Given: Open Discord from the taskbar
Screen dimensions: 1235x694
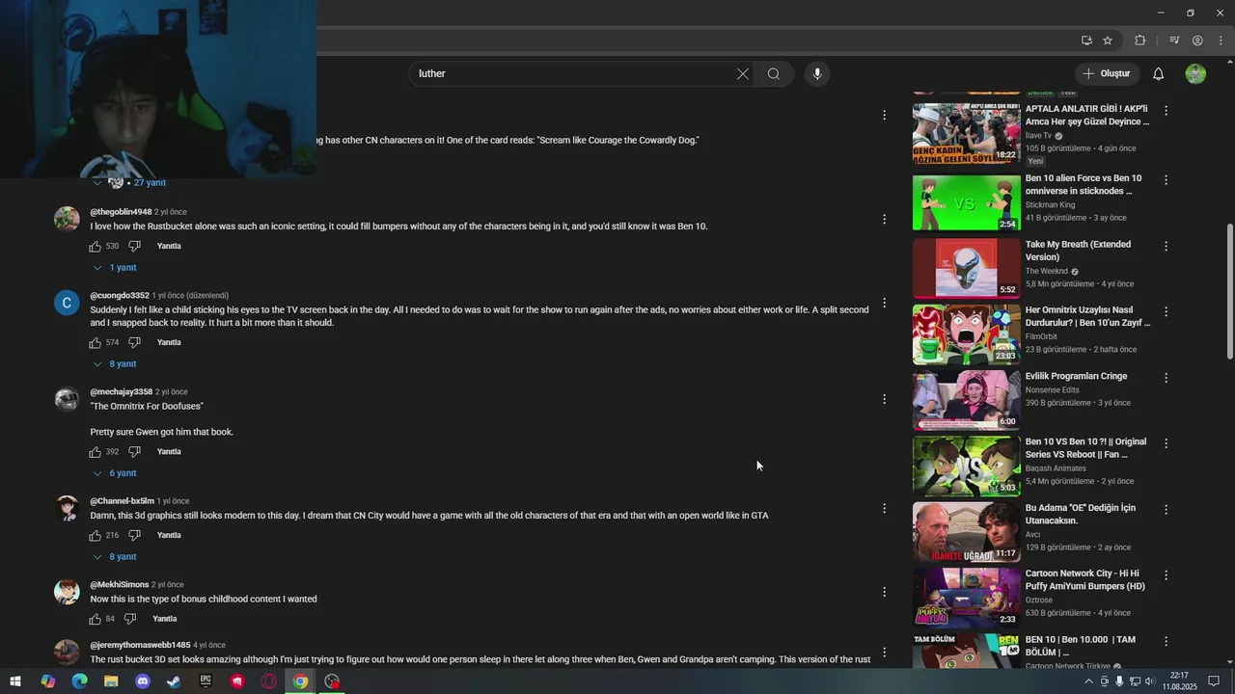Looking at the screenshot, I should 143,681.
